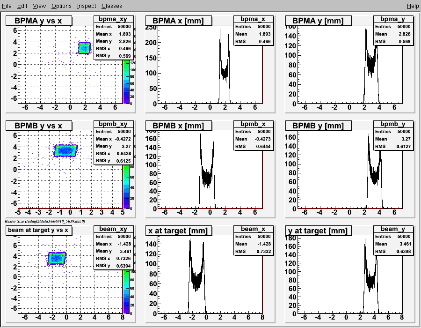Open the Classes menu
The height and width of the screenshot is (328, 421).
pyautogui.click(x=112, y=6)
